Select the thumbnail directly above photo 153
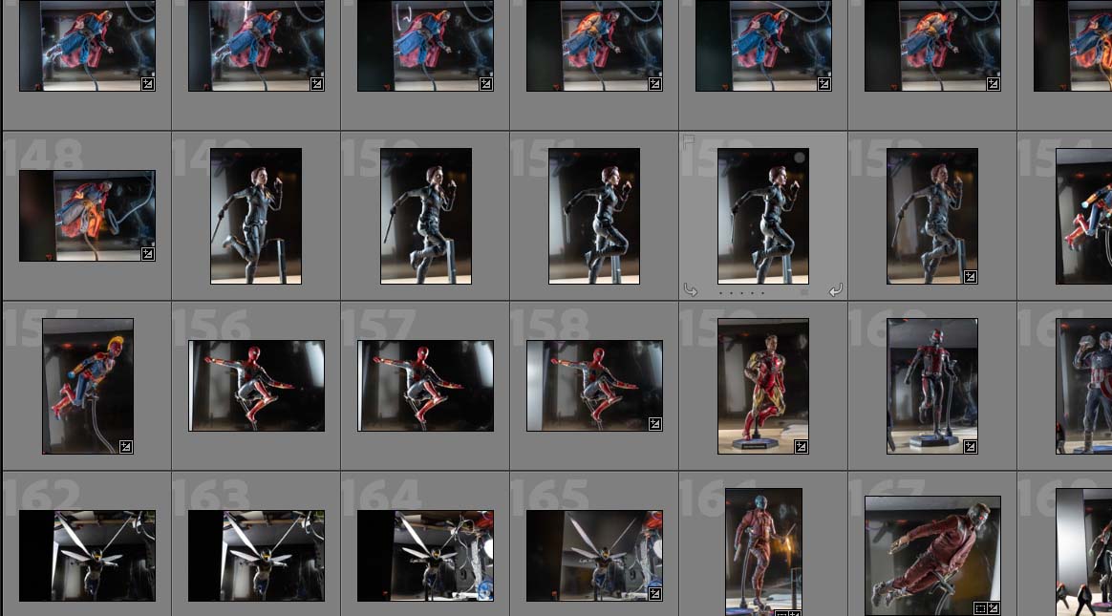Viewport: 1112px width, 616px height. click(932, 46)
